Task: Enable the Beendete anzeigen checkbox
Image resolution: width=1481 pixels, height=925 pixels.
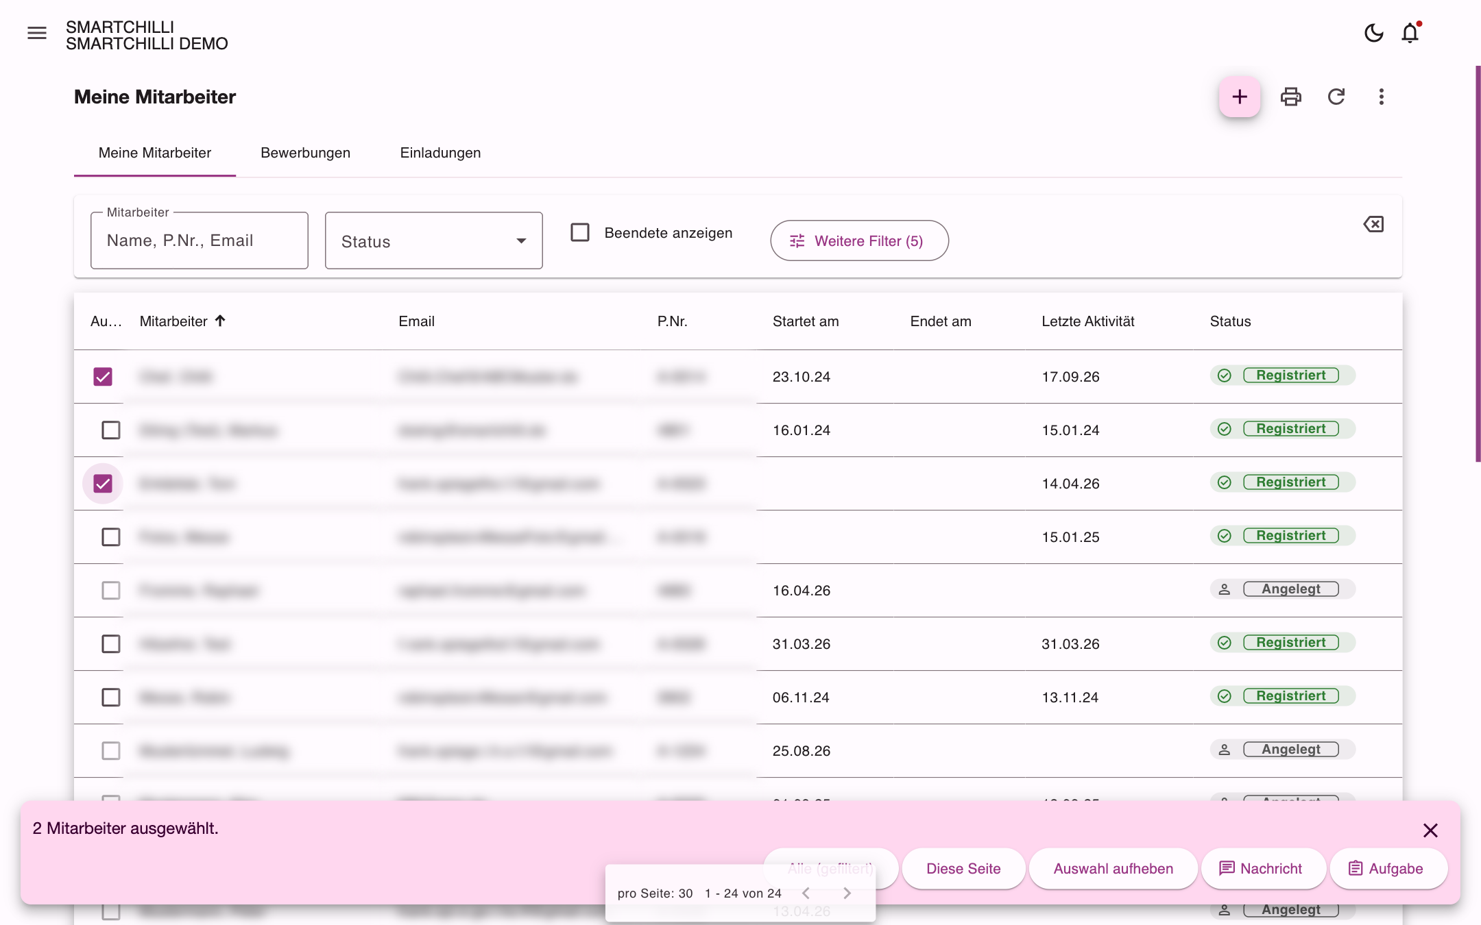Action: (x=580, y=233)
